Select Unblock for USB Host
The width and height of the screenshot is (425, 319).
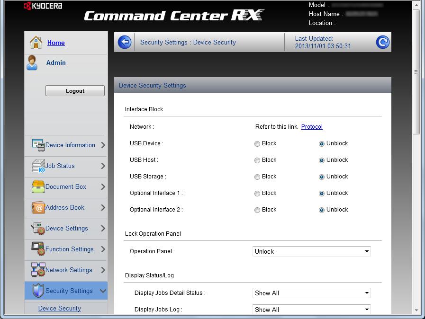point(321,160)
